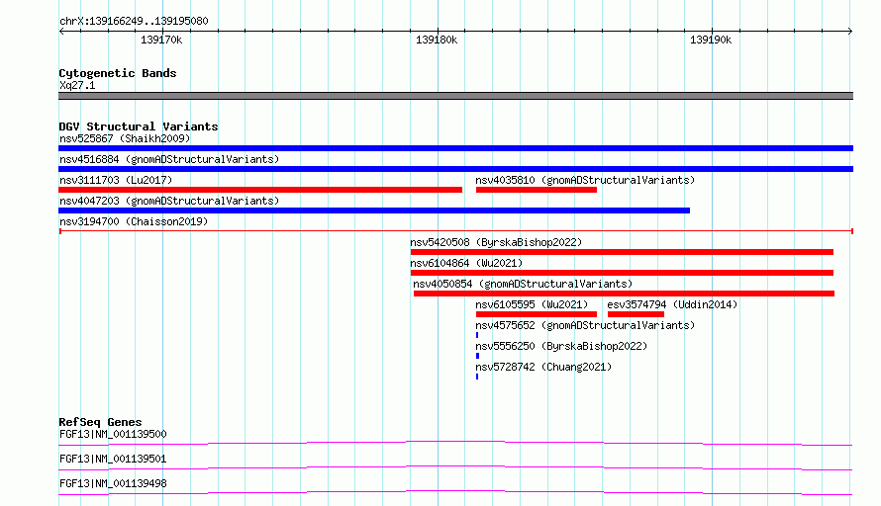Click the FGF13|NM_001139500 transcript label
The image size is (881, 506).
pyautogui.click(x=113, y=434)
